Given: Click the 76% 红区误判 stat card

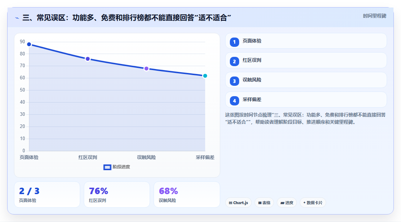Looking at the screenshot, I should [x=117, y=195].
